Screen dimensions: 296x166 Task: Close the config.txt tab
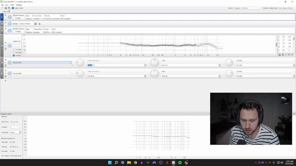point(9,12)
